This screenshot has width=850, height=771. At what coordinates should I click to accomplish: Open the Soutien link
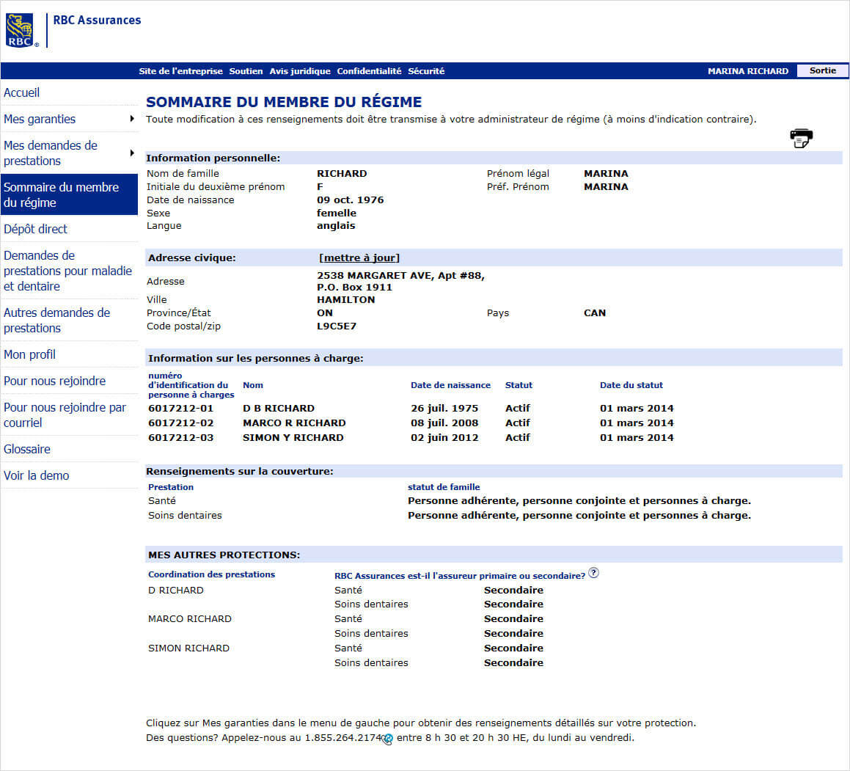(x=246, y=71)
